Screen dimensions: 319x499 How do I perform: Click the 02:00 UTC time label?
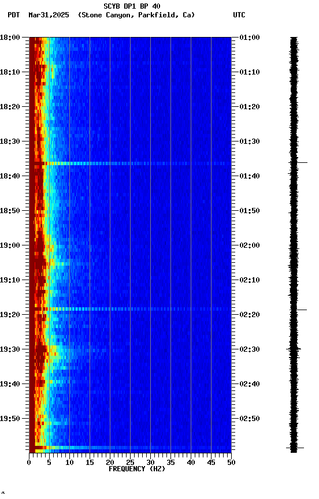coord(250,245)
